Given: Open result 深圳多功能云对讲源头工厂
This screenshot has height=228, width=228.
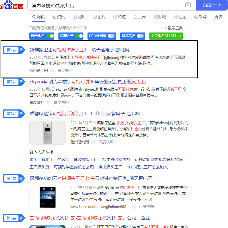Looking at the screenshot, I should coord(93,178).
